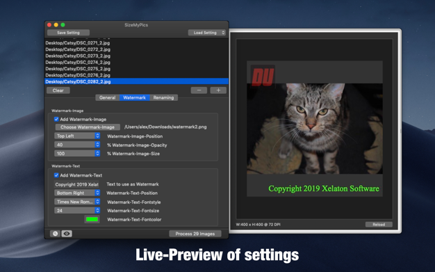The width and height of the screenshot is (435, 272).
Task: Click Choose Watermark-Image button
Action: (x=88, y=127)
